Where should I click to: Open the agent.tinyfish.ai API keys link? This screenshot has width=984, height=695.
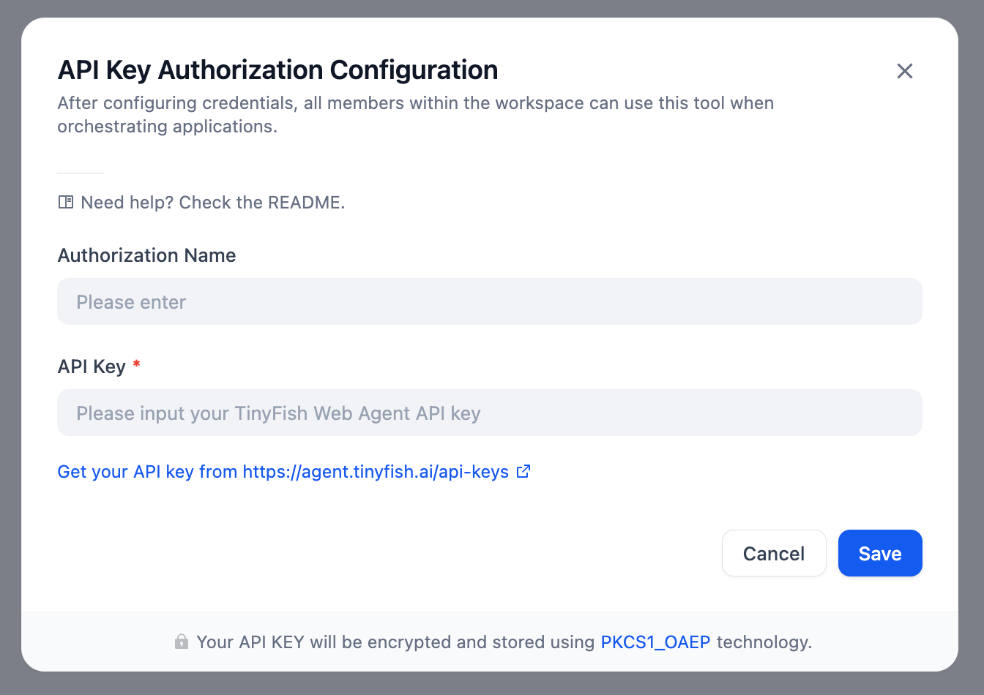coord(283,472)
